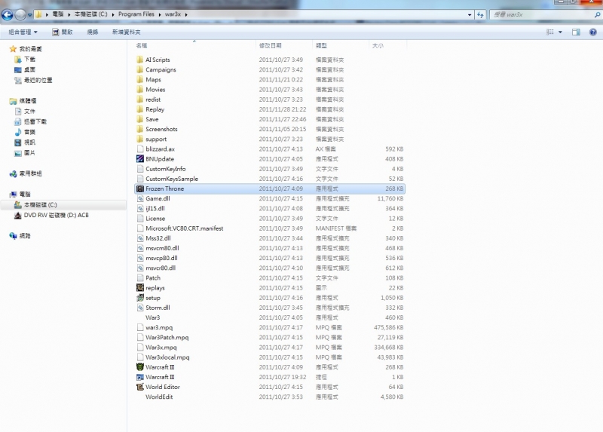The height and width of the screenshot is (432, 603).
Task: Click the Forward navigation arrow
Action: click(x=20, y=14)
